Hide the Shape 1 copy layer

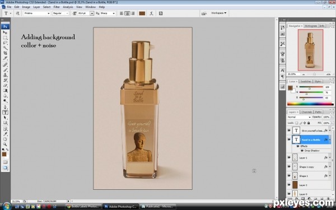pos(289,166)
